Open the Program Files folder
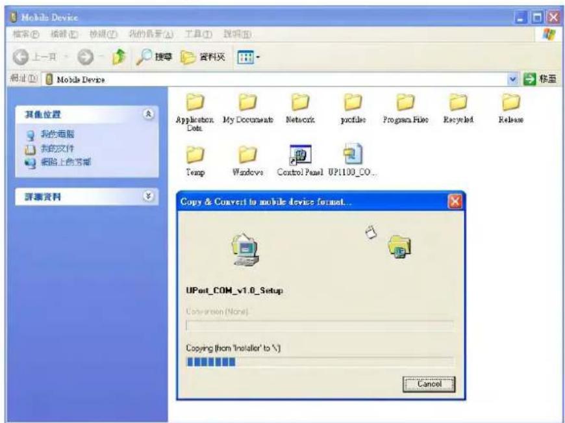 (x=406, y=109)
